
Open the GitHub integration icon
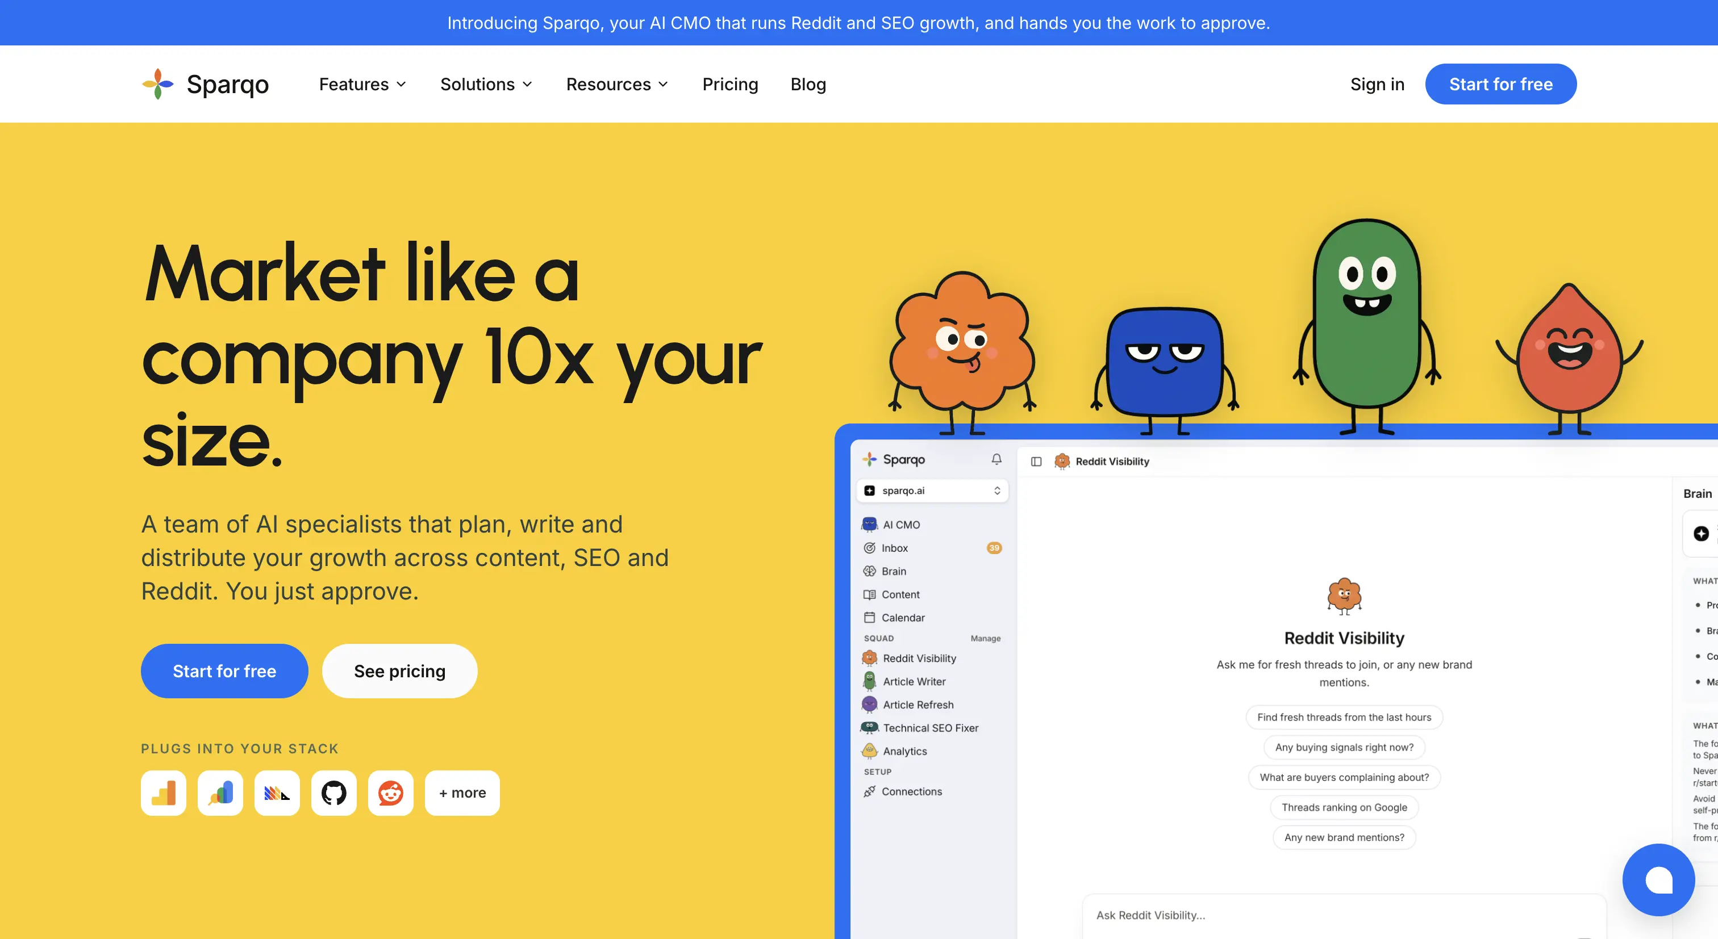[x=333, y=793]
